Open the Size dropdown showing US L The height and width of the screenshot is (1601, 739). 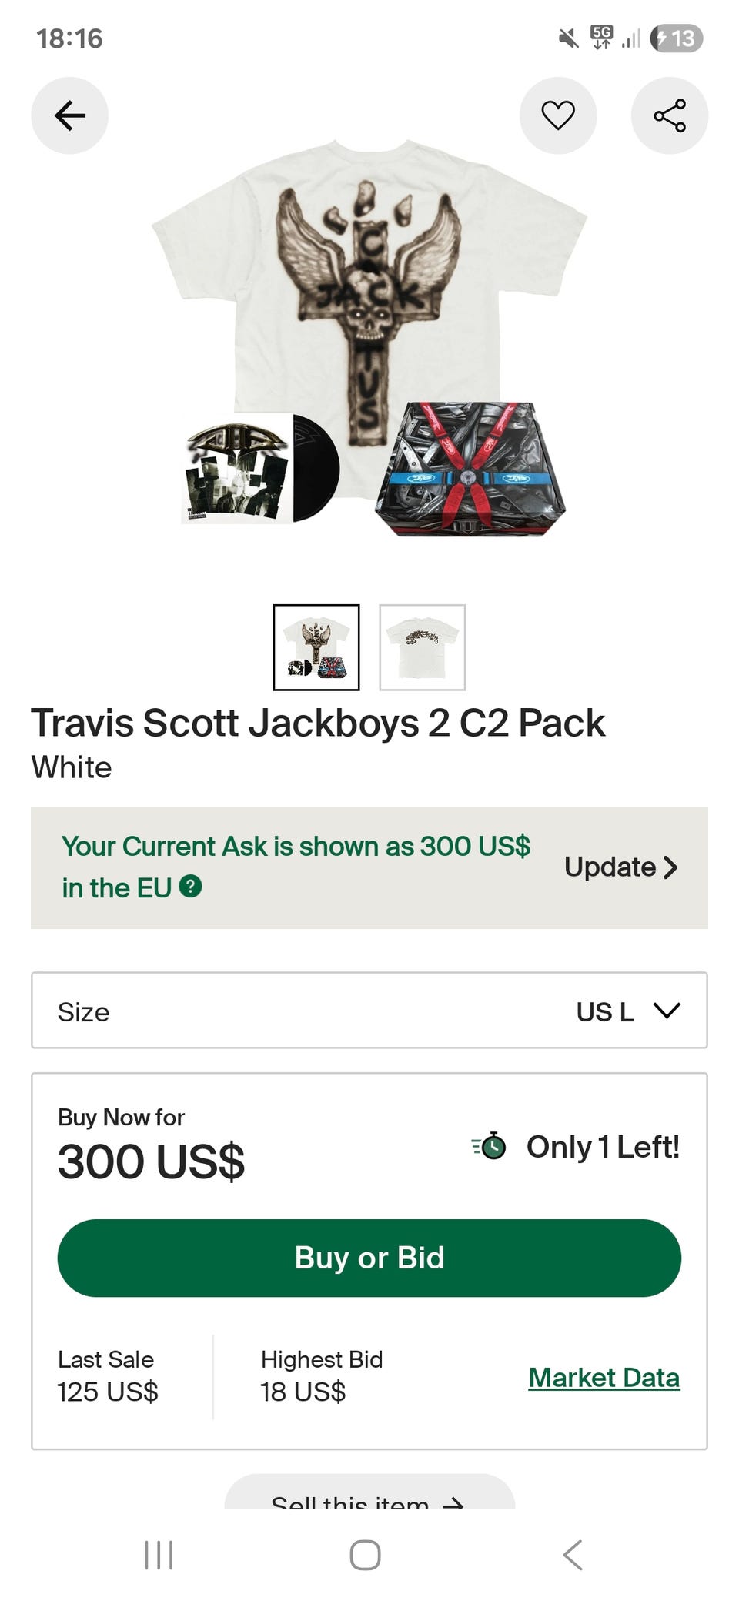(x=369, y=1010)
